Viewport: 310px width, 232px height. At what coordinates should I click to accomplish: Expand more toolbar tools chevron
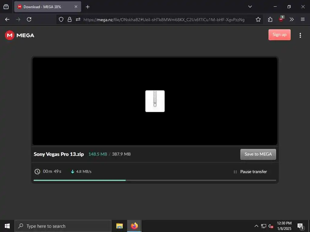292,19
